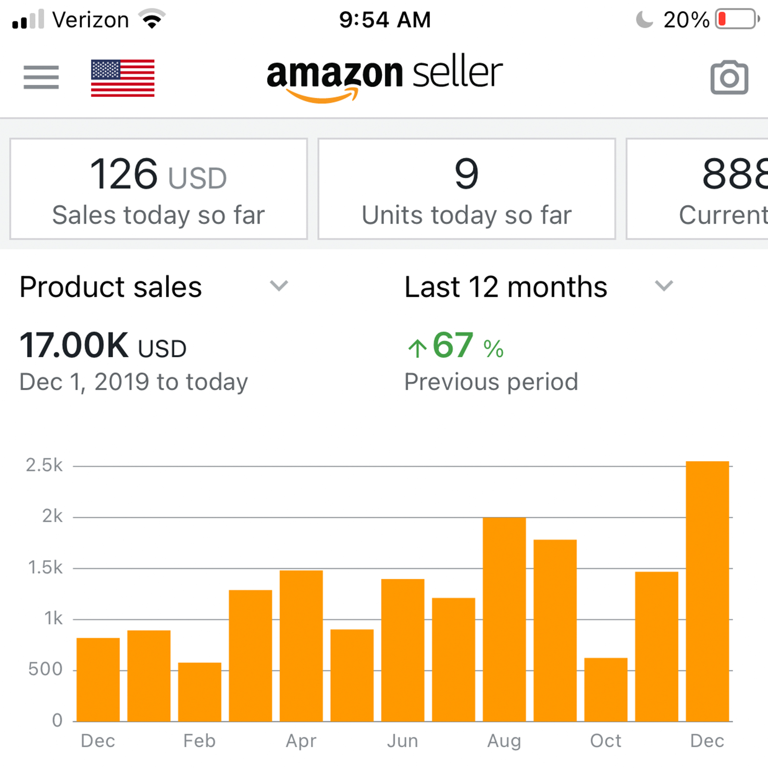Tap the Do Not Disturb moon icon
The height and width of the screenshot is (768, 768).
(x=644, y=19)
